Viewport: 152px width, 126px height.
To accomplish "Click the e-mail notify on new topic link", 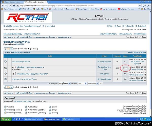I will (x=17, y=52).
